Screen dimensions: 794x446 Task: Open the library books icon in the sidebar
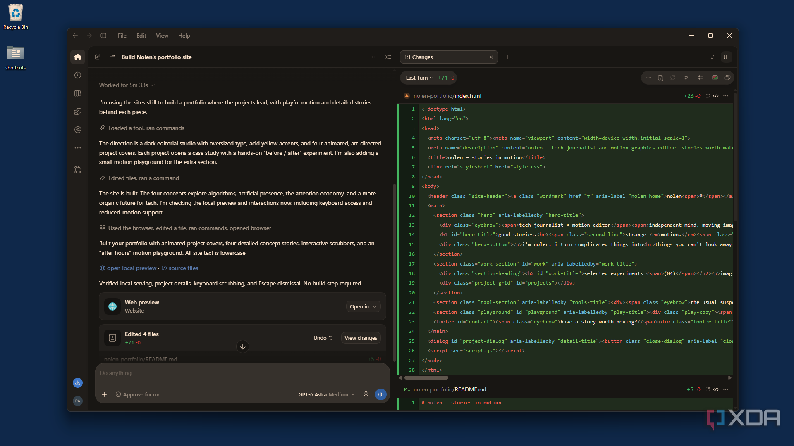(x=78, y=93)
